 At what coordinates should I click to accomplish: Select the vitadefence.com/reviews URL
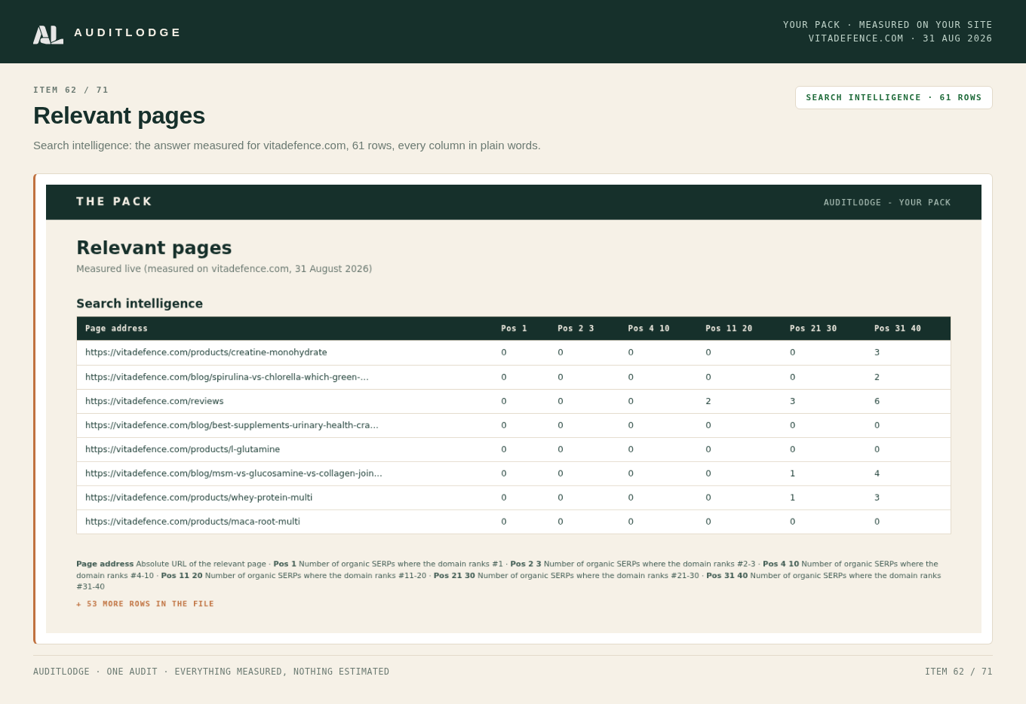(x=155, y=401)
